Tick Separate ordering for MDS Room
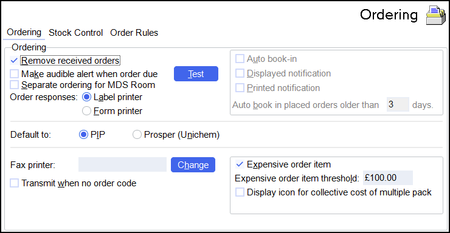This screenshot has width=450, height=233. point(14,85)
